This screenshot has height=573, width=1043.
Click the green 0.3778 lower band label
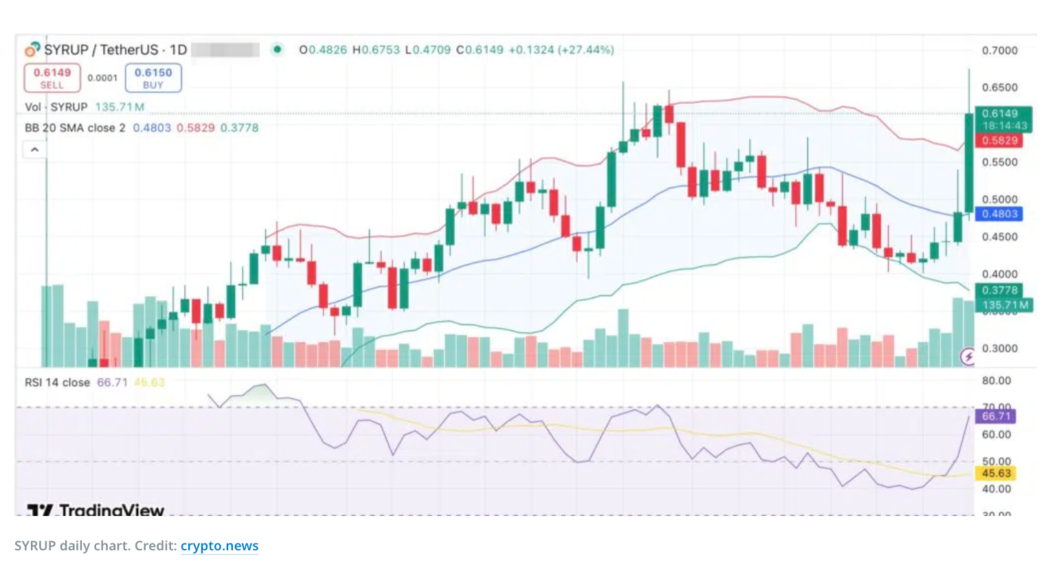1000,291
